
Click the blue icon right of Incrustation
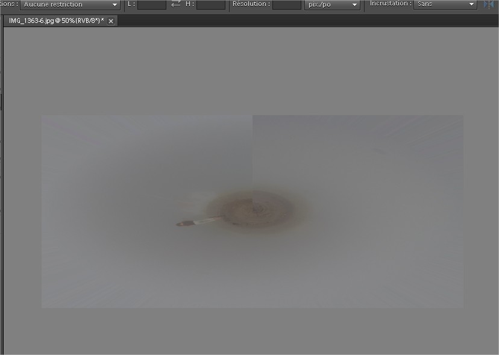click(488, 5)
